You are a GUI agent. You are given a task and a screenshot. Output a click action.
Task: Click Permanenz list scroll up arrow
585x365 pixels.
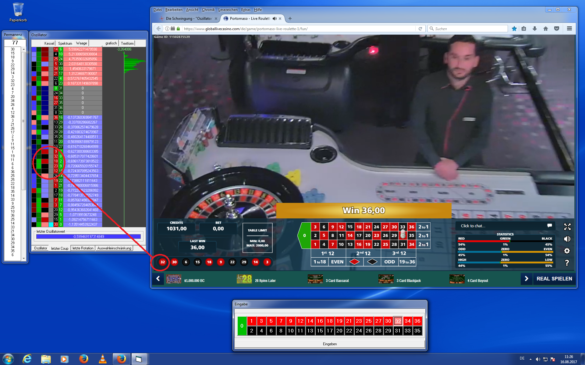point(24,49)
